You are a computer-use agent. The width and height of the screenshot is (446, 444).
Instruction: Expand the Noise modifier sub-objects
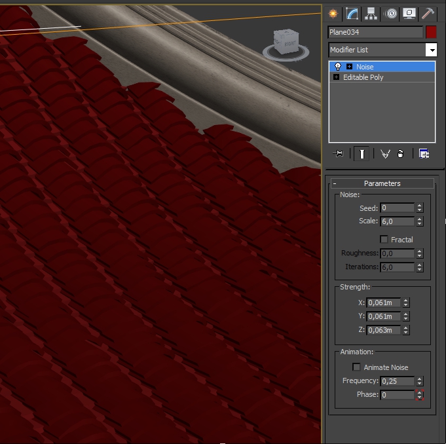pos(349,67)
